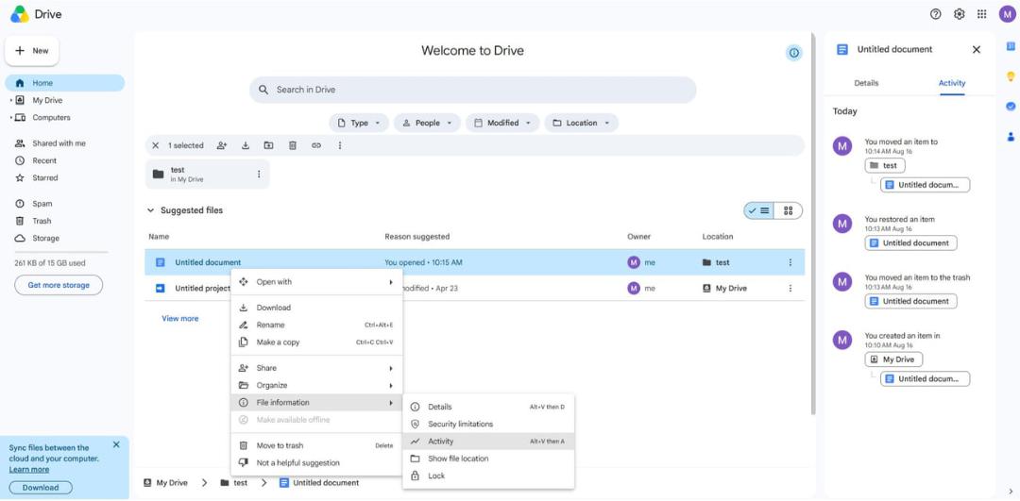
Task: Open the Location filter dropdown
Action: coord(581,123)
